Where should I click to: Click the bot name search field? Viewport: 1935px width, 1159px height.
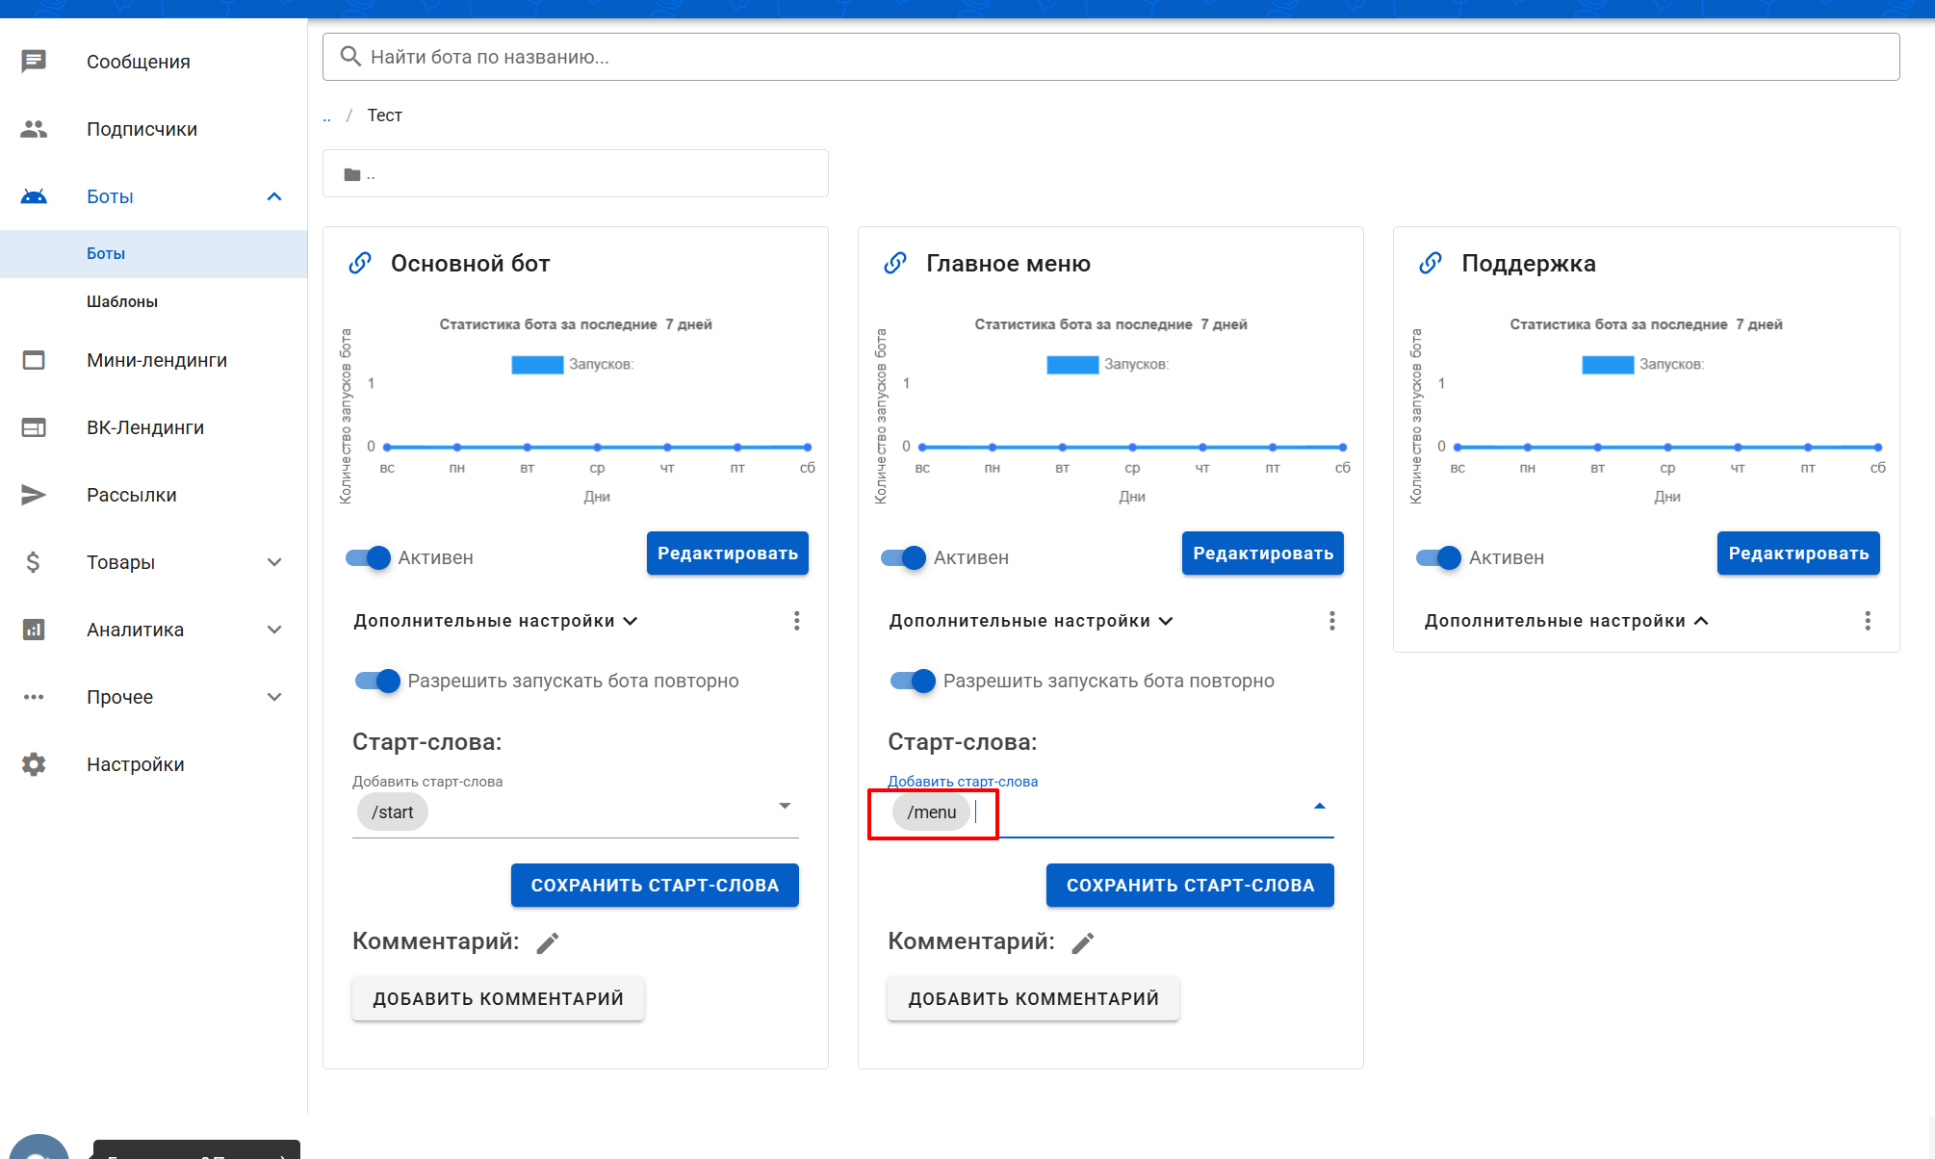click(1110, 57)
